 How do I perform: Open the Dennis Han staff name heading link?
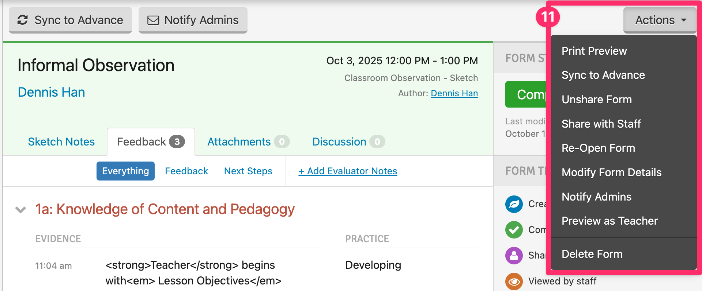click(52, 92)
